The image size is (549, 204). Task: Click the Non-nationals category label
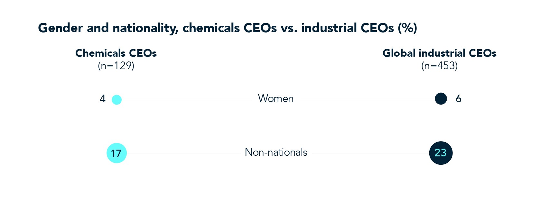pos(276,152)
